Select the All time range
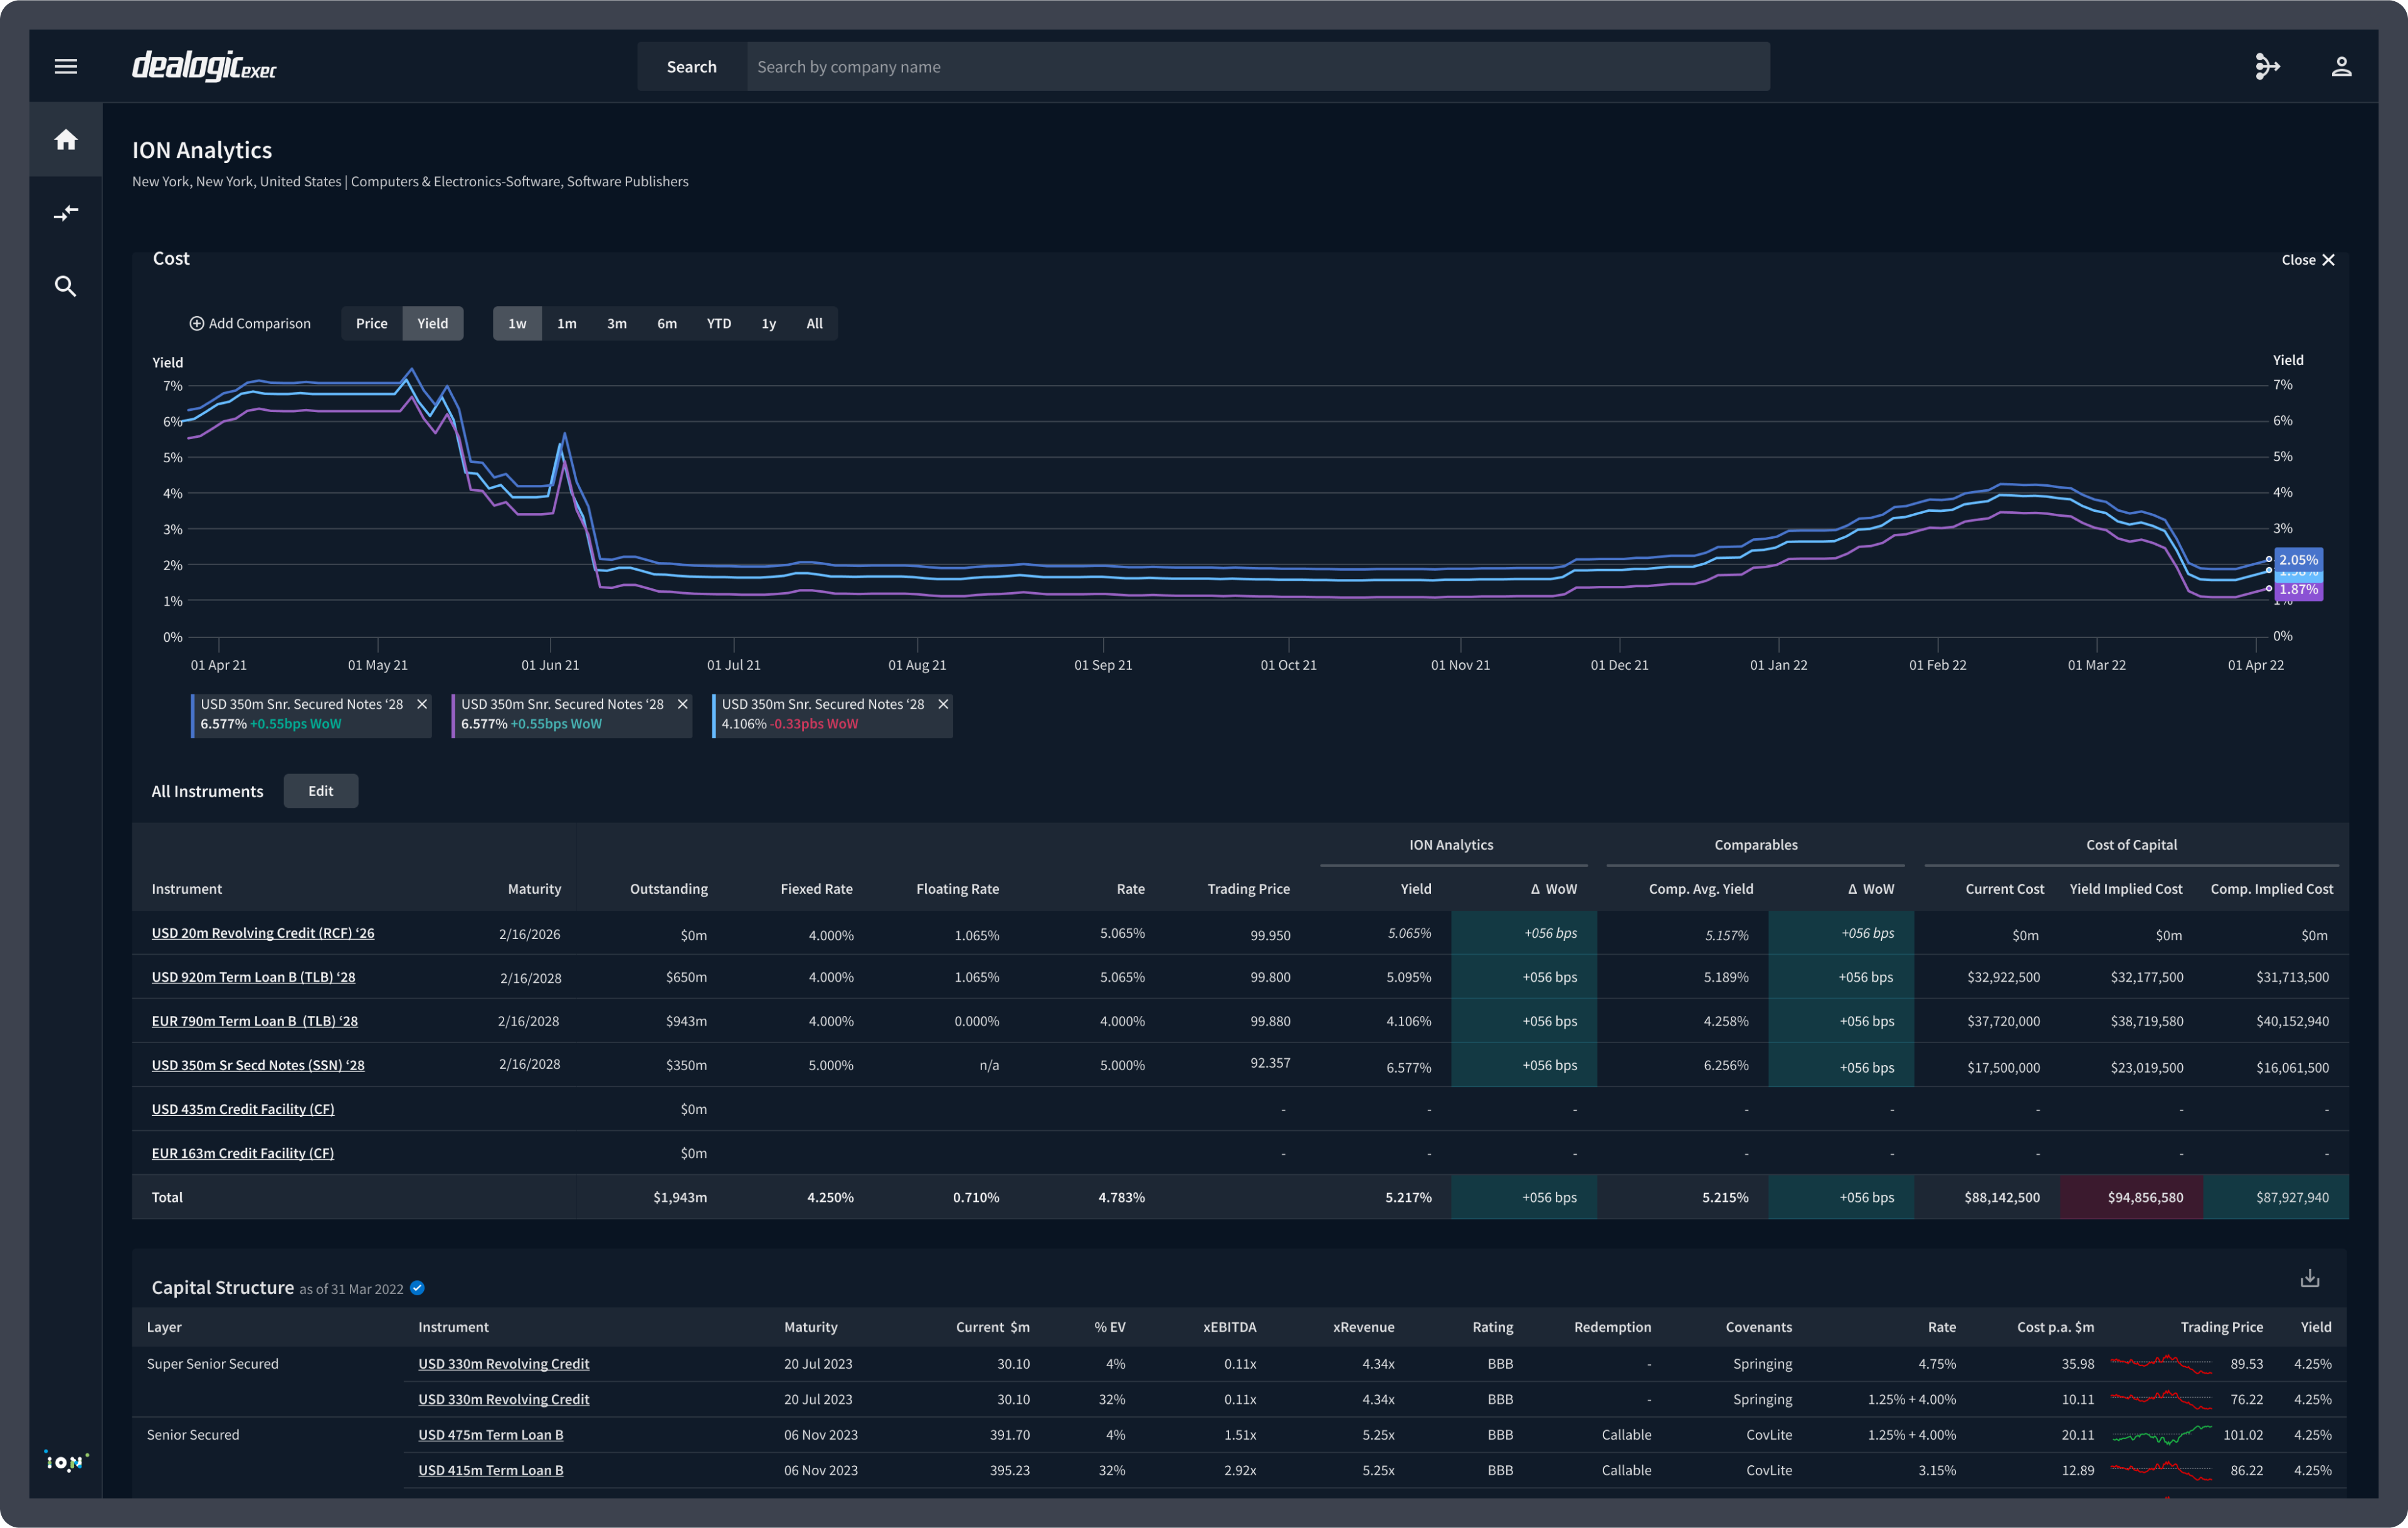Viewport: 2408px width, 1528px height. coord(814,324)
